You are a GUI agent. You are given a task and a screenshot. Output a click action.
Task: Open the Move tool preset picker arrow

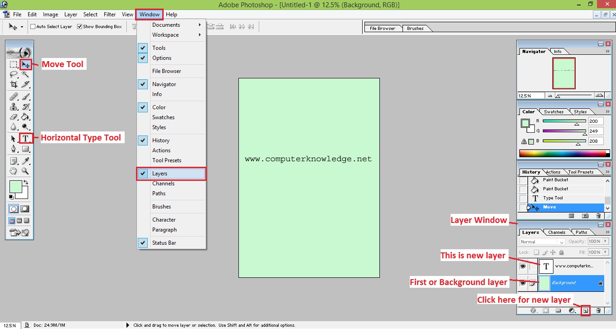coord(22,27)
